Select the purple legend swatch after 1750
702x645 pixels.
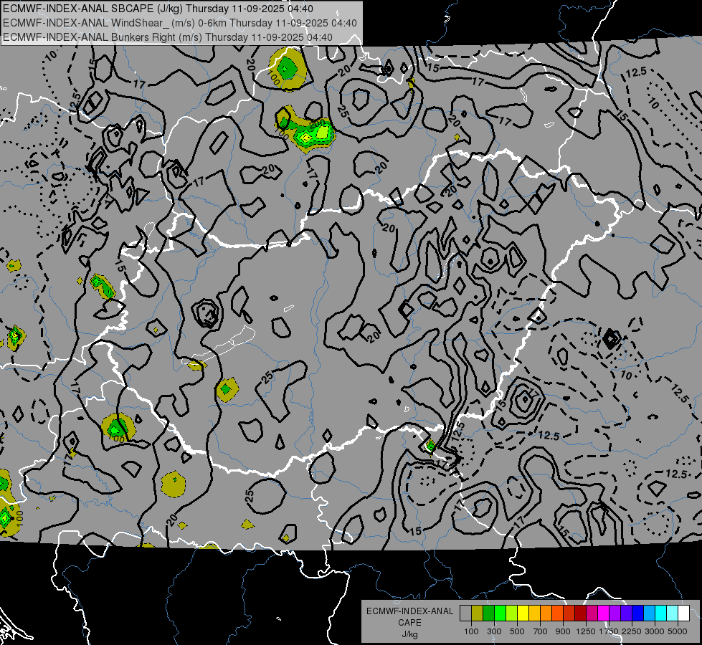tap(615, 613)
